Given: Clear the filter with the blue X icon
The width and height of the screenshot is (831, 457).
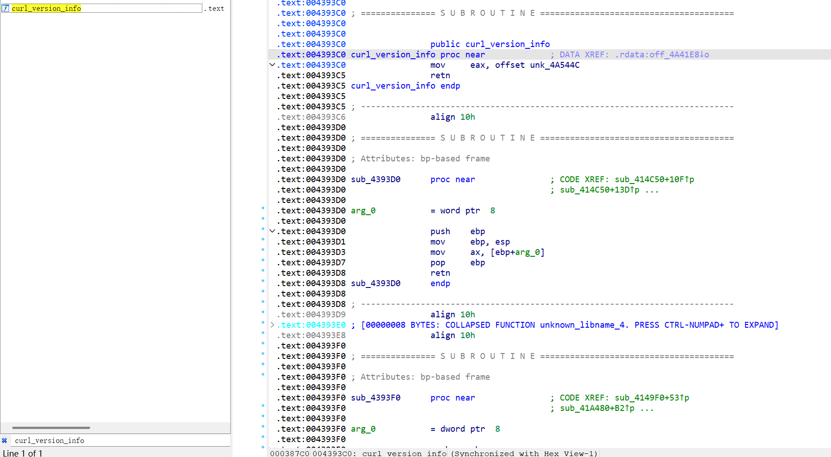Looking at the screenshot, I should (5, 440).
